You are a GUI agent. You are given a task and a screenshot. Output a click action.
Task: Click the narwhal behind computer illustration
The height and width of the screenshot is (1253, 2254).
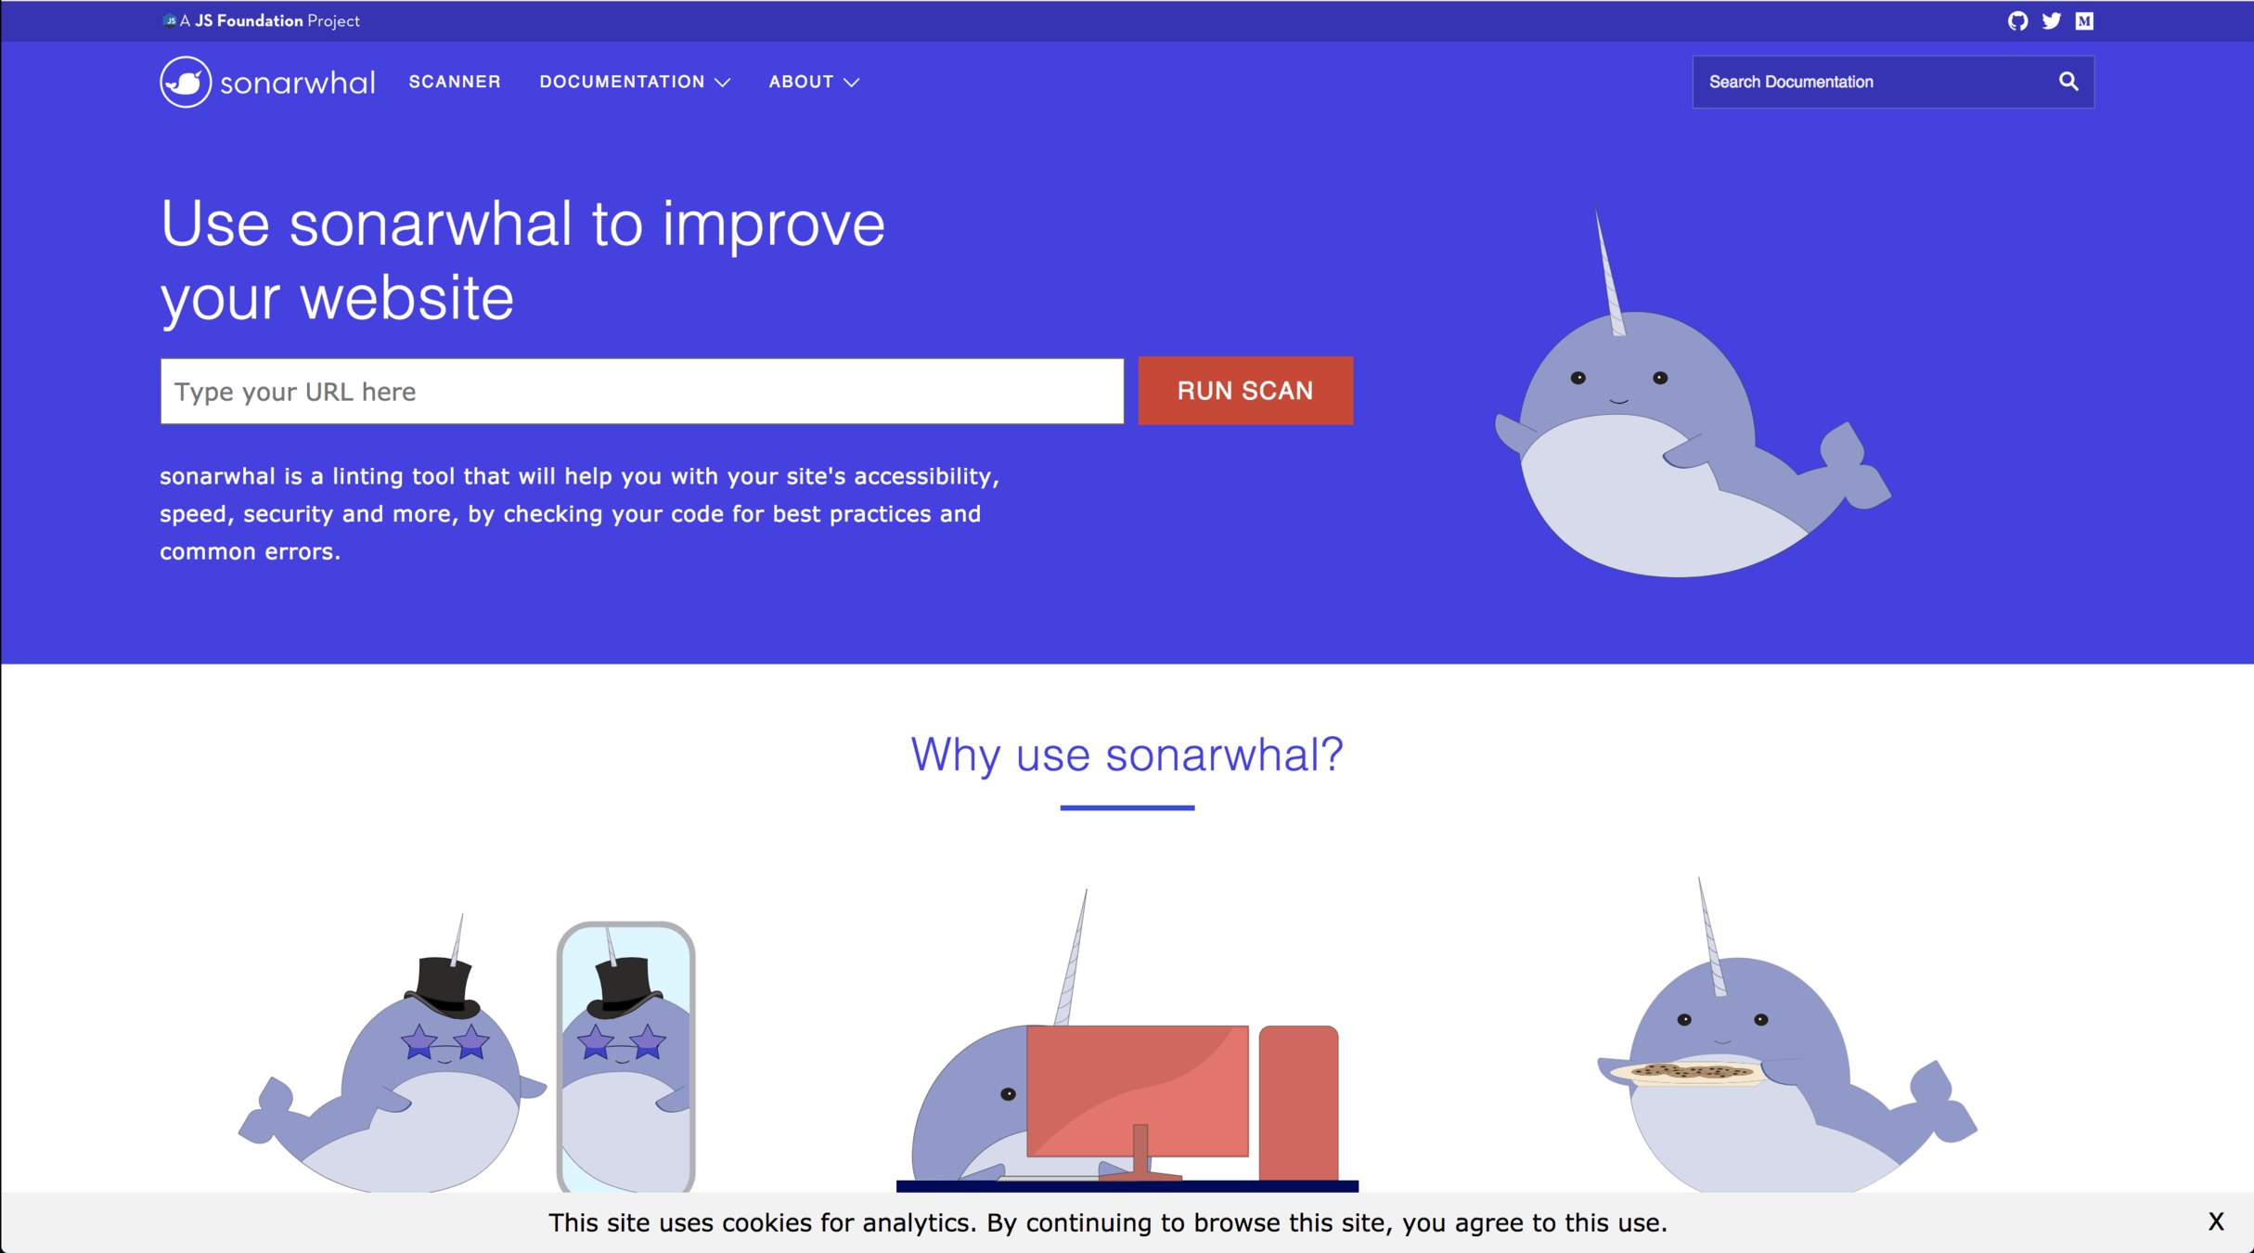click(x=1127, y=1040)
